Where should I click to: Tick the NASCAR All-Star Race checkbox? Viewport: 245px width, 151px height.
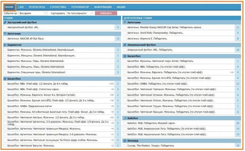(x=5, y=39)
